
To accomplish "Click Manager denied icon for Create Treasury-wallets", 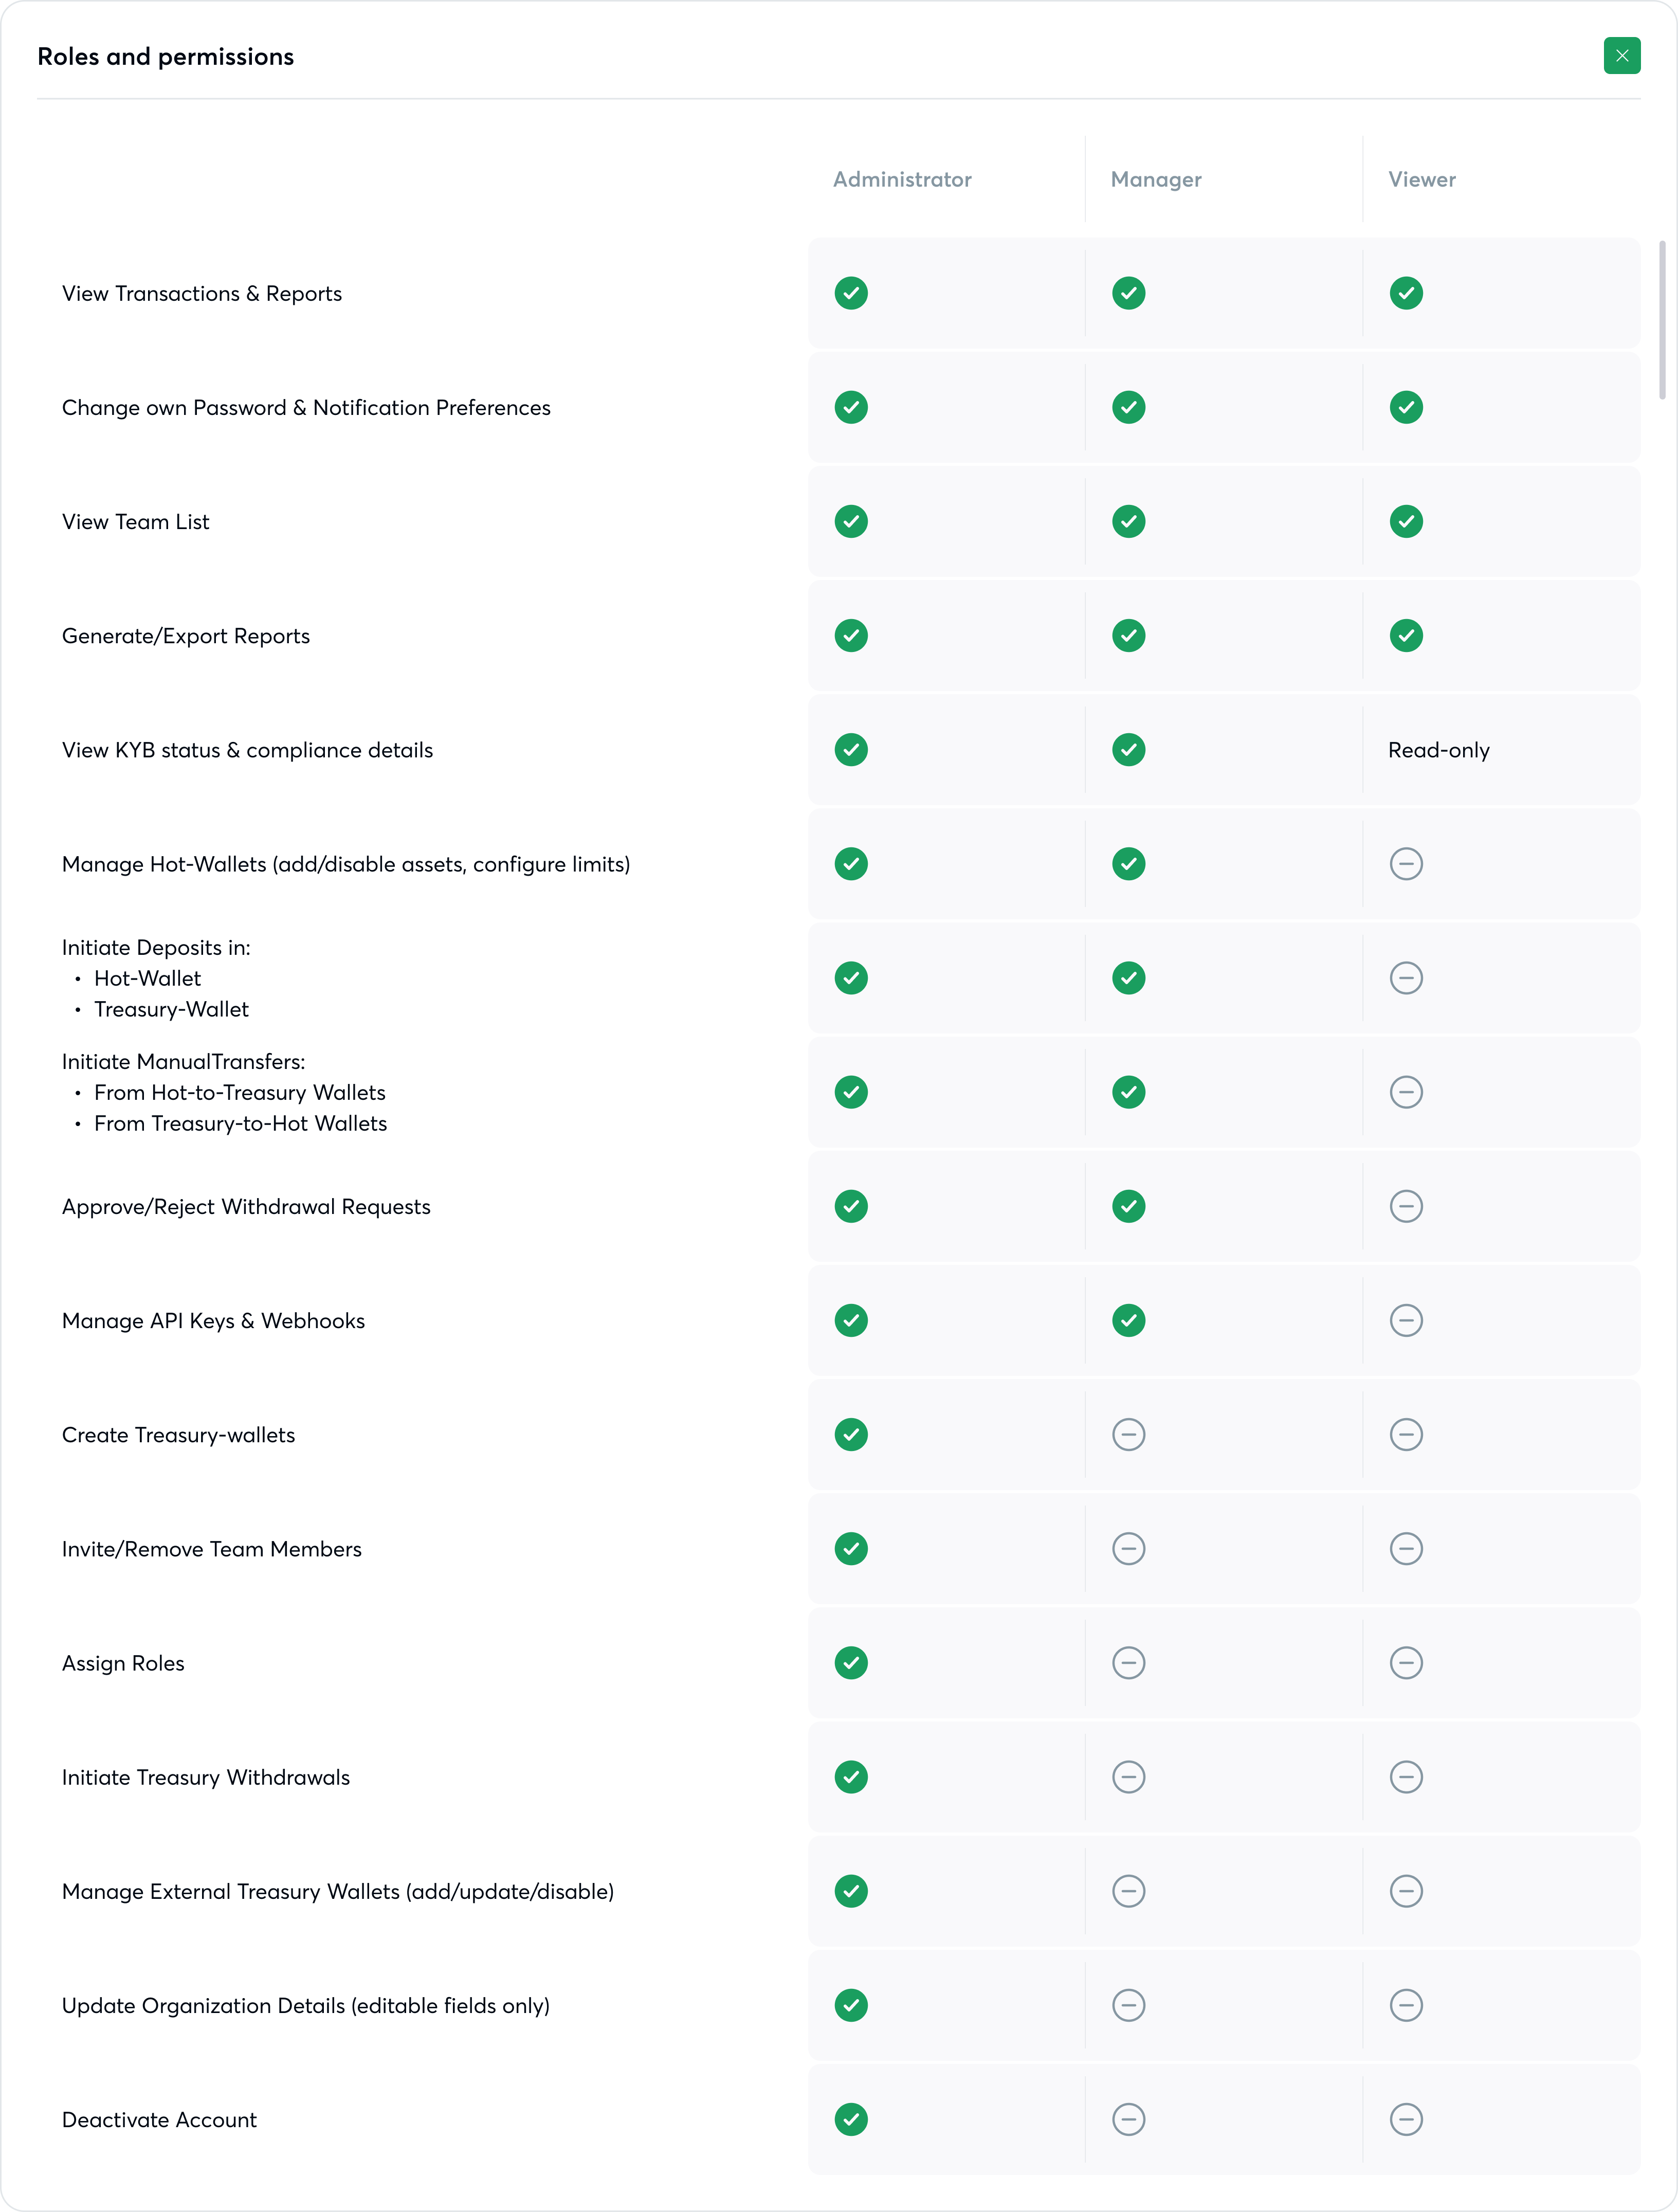I will coord(1128,1434).
